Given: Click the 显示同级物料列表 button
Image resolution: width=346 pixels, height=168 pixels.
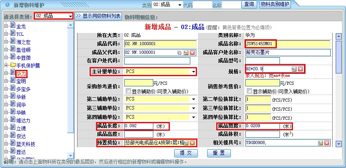Looking at the screenshot, I should pyautogui.click(x=98, y=16).
